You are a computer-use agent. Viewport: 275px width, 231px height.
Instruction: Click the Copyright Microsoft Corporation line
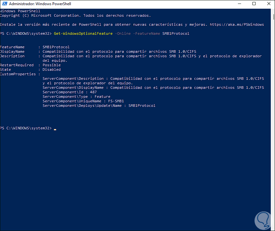[x=75, y=15]
